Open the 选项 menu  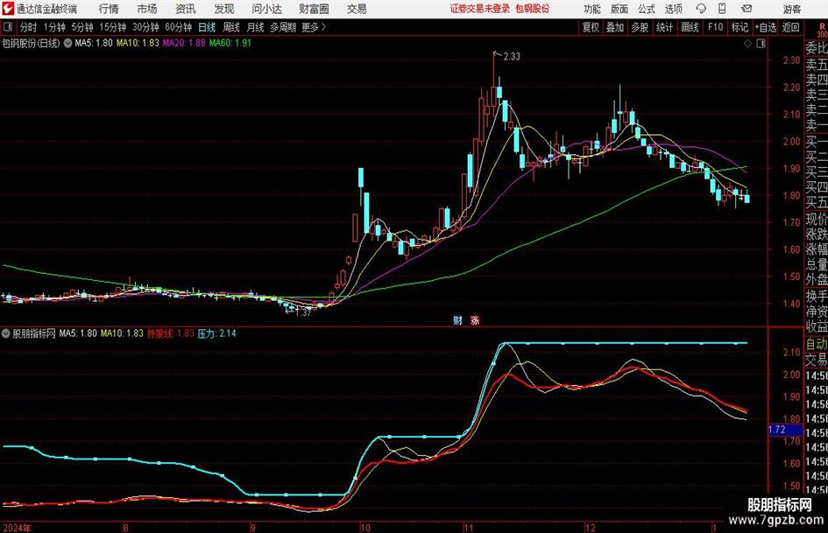(x=673, y=9)
